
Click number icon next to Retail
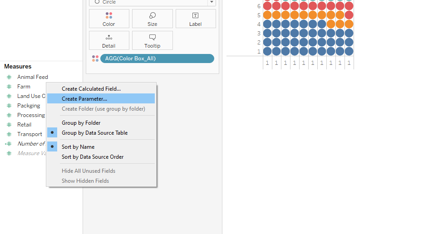coord(9,125)
